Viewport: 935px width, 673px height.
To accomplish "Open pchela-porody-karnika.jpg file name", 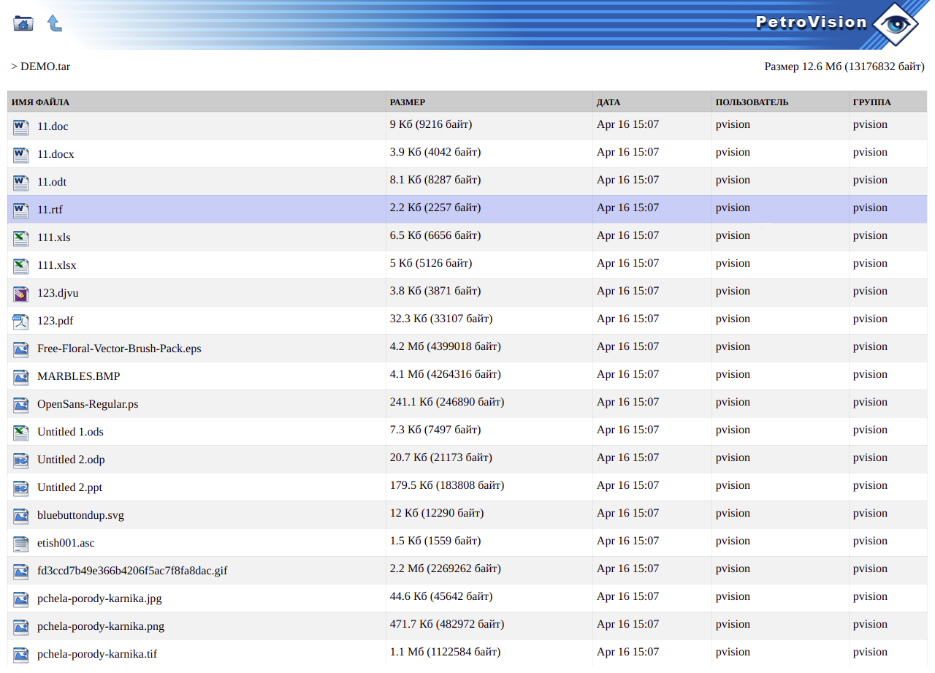I will 99,598.
